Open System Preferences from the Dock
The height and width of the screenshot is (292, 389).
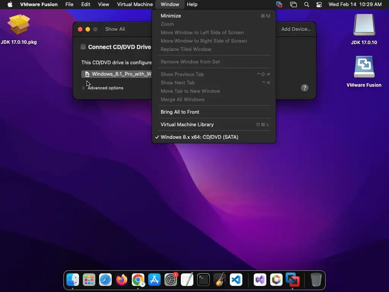point(171,279)
